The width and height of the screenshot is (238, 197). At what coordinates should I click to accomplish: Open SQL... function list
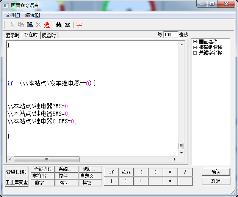[x=66, y=183]
